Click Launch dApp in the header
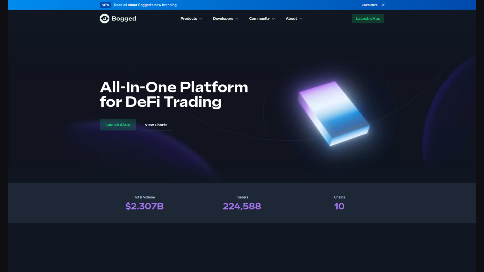This screenshot has height=272, width=484. pyautogui.click(x=368, y=18)
